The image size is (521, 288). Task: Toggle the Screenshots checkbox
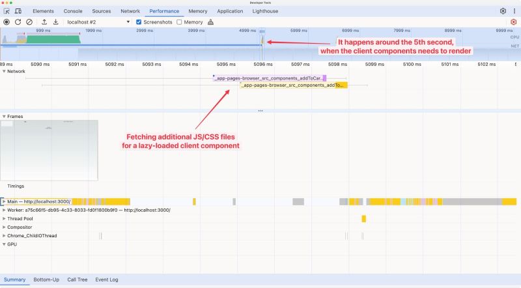[x=139, y=22]
